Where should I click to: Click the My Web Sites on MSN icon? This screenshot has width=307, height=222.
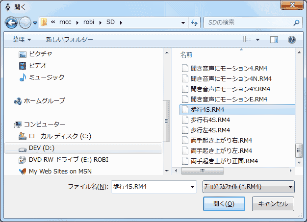(x=23, y=172)
